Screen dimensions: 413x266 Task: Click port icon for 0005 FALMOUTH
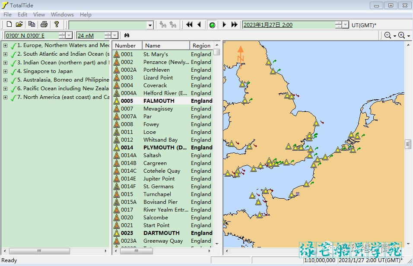[x=116, y=101]
